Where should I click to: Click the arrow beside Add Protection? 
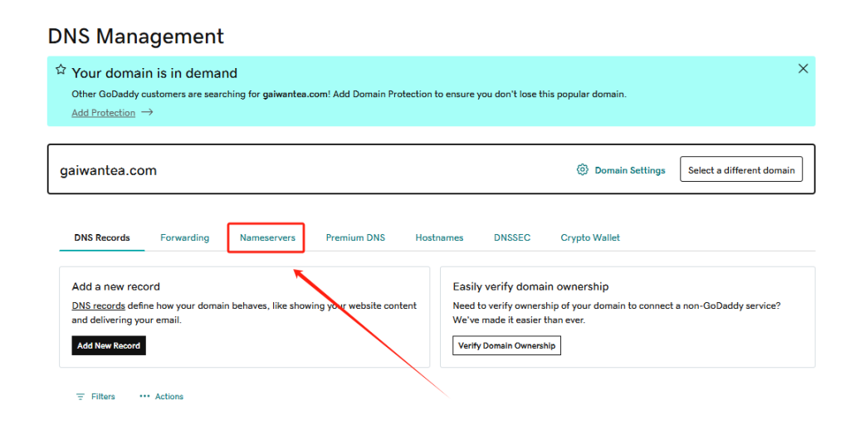[x=147, y=113]
